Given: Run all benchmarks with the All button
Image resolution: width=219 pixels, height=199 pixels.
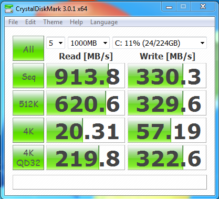Looking at the screenshot, I should point(28,48).
